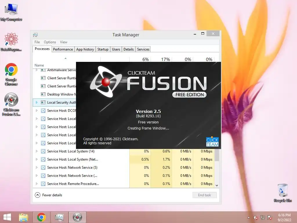Viewport: 297px width, 223px height.
Task: Click the 1.7% memory cell
Action: 161,159
